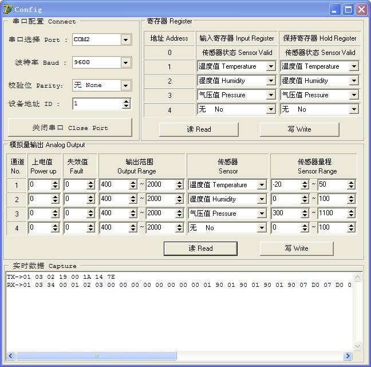Click Capture vertical scroll up arrow
Viewport: 371px width, 367px height.
click(357, 277)
